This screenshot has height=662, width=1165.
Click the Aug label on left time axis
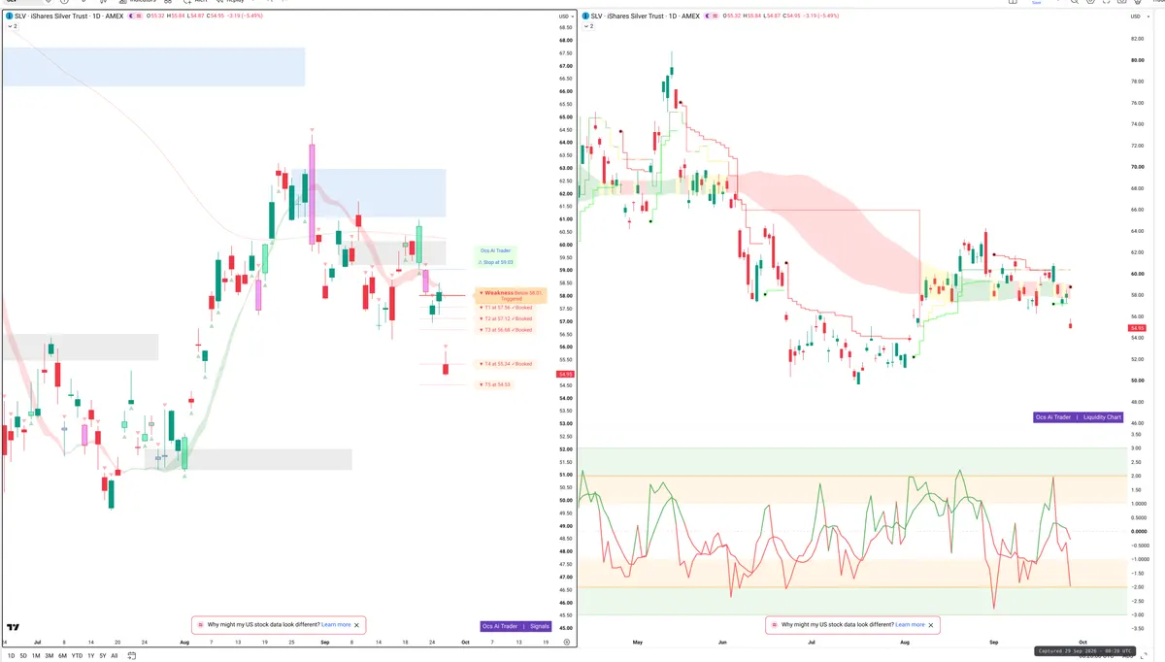(x=184, y=643)
